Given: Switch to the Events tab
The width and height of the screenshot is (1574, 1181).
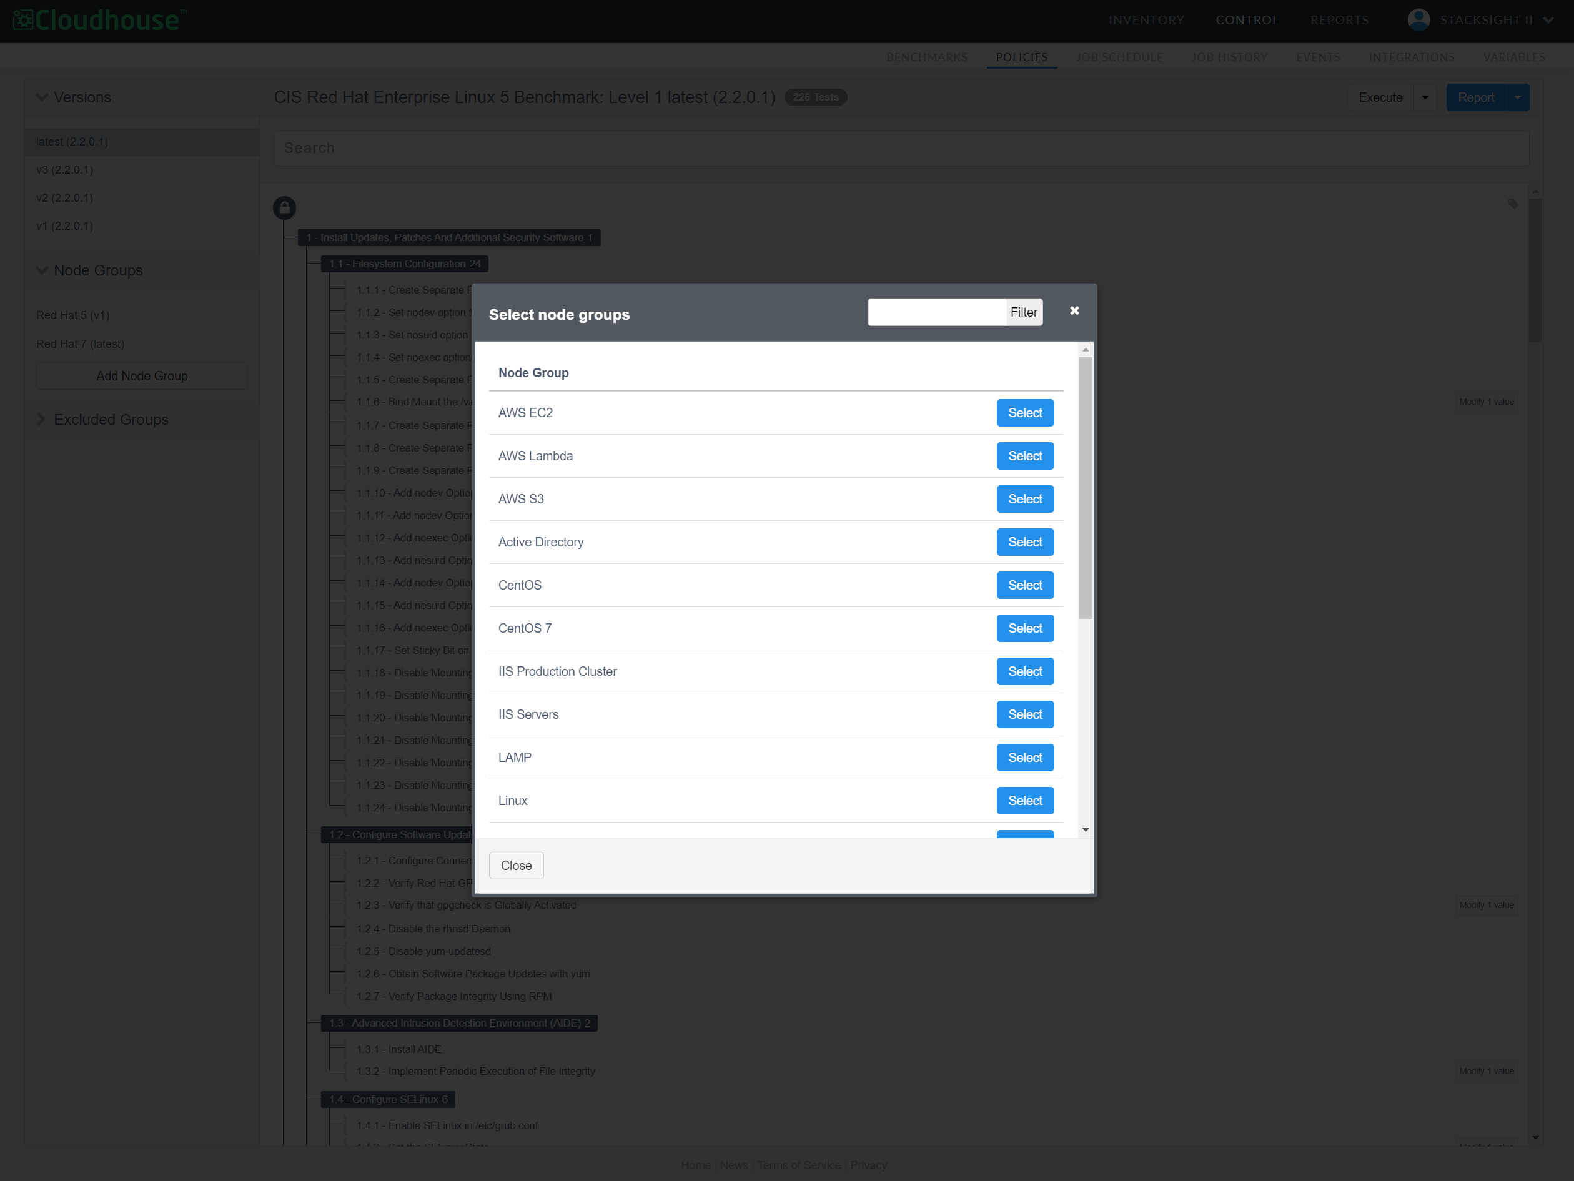Looking at the screenshot, I should (x=1318, y=57).
